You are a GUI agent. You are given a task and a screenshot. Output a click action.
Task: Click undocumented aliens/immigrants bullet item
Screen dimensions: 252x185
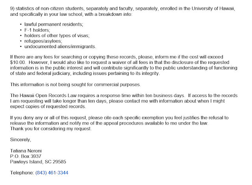(60, 47)
